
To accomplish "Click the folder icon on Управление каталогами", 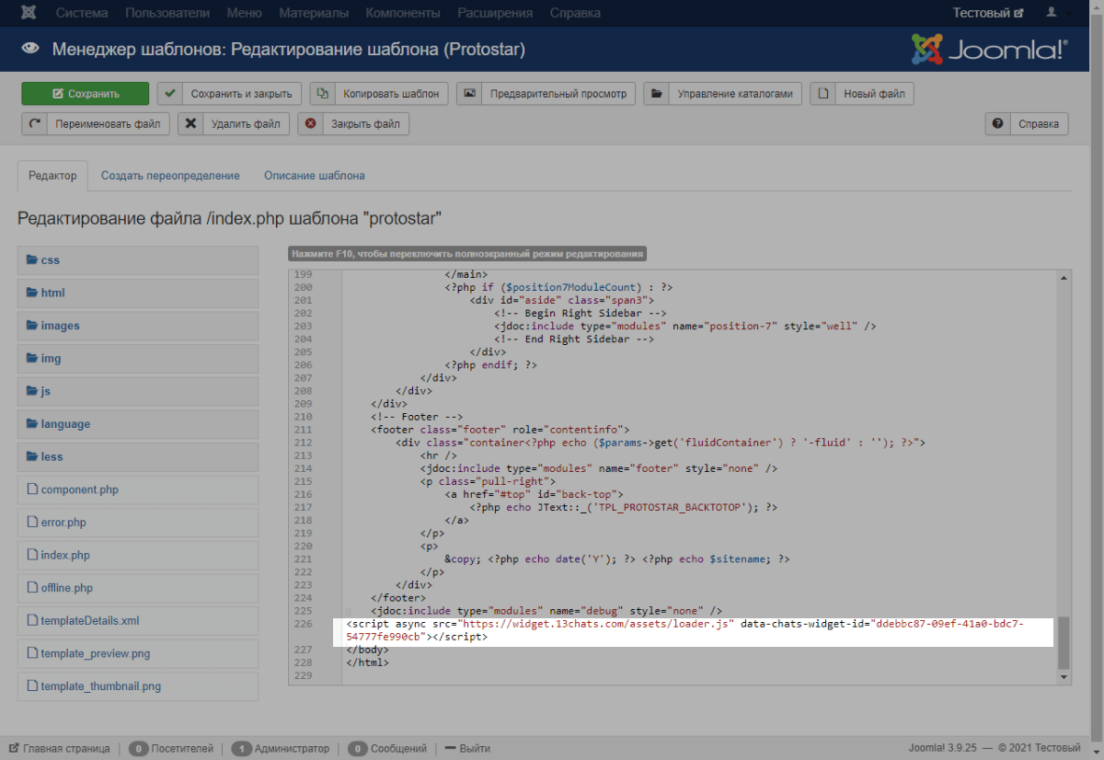I will (655, 94).
